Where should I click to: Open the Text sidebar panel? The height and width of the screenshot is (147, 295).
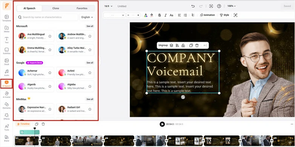pos(6,40)
